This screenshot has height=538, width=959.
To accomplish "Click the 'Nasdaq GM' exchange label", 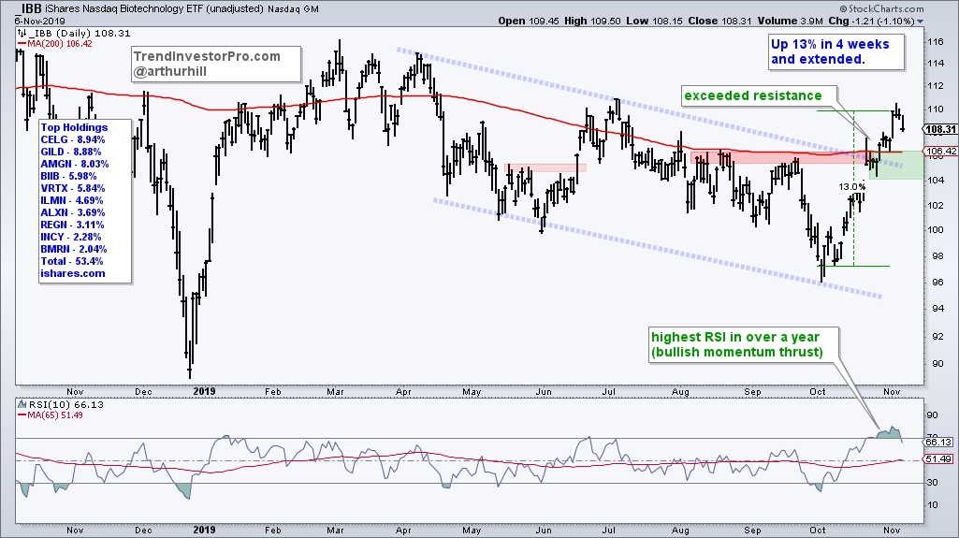I will tap(293, 9).
